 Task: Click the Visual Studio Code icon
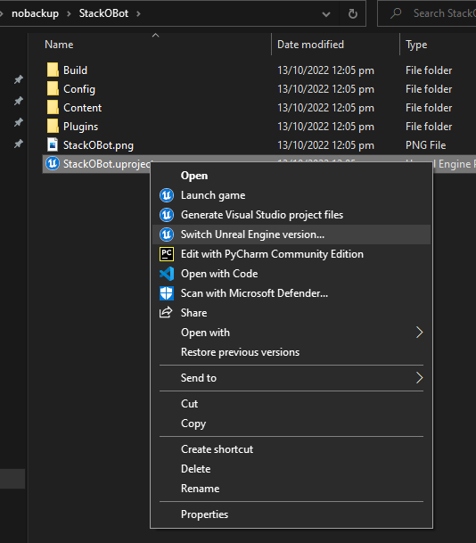coord(167,274)
